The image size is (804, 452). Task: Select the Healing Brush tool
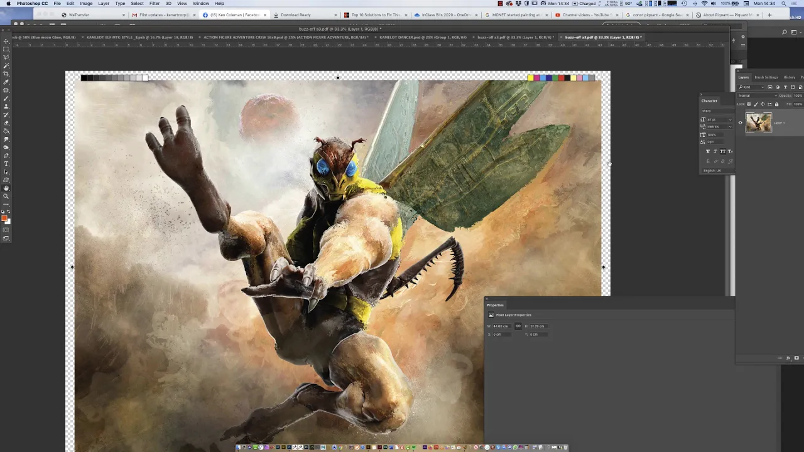[6, 90]
